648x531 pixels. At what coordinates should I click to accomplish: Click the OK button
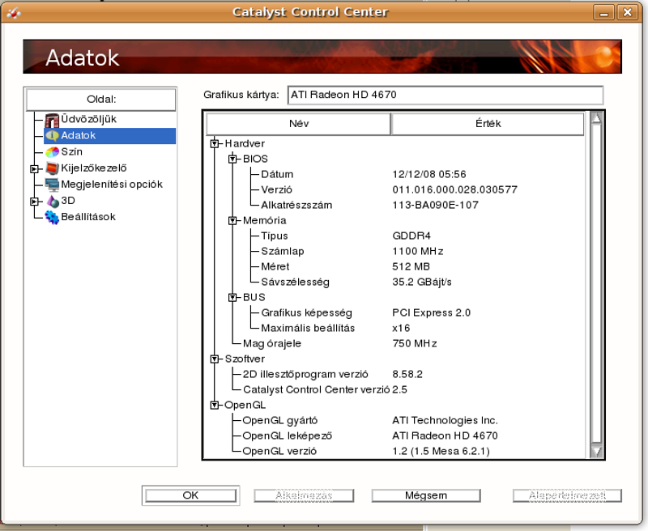pyautogui.click(x=190, y=495)
